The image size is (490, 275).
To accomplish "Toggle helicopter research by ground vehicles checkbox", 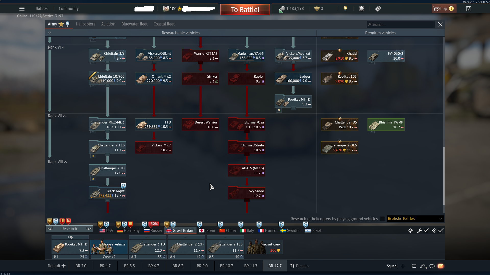I will coord(382,219).
